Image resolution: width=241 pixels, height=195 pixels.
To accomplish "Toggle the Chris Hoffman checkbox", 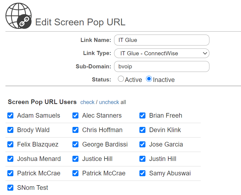I will (x=75, y=130).
